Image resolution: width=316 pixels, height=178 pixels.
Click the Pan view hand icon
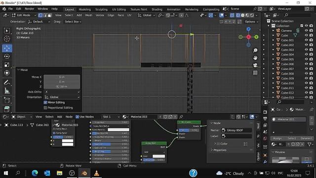click(255, 58)
